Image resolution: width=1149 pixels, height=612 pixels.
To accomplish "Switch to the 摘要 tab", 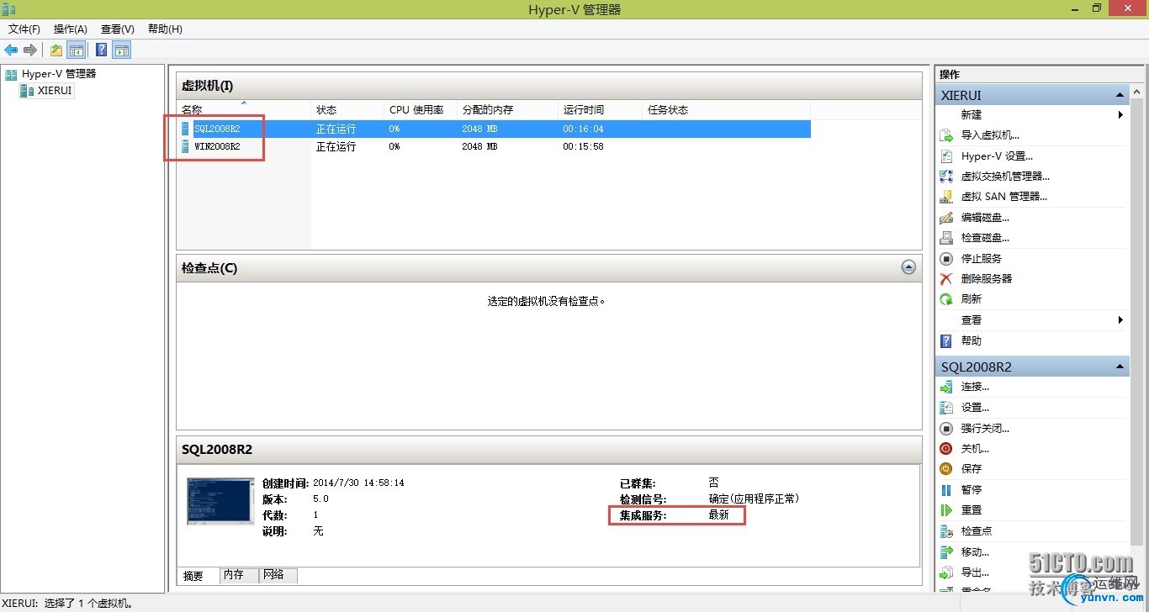I will point(193,576).
